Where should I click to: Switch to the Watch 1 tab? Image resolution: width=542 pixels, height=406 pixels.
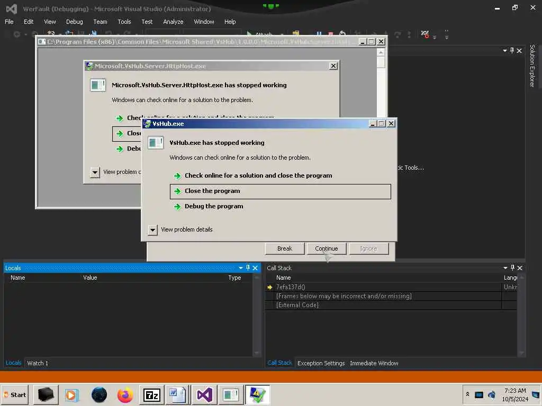pos(38,363)
